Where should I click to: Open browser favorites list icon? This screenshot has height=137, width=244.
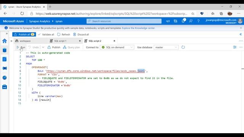coord(213,14)
